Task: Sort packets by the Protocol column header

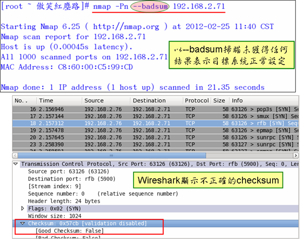Action: point(197,101)
